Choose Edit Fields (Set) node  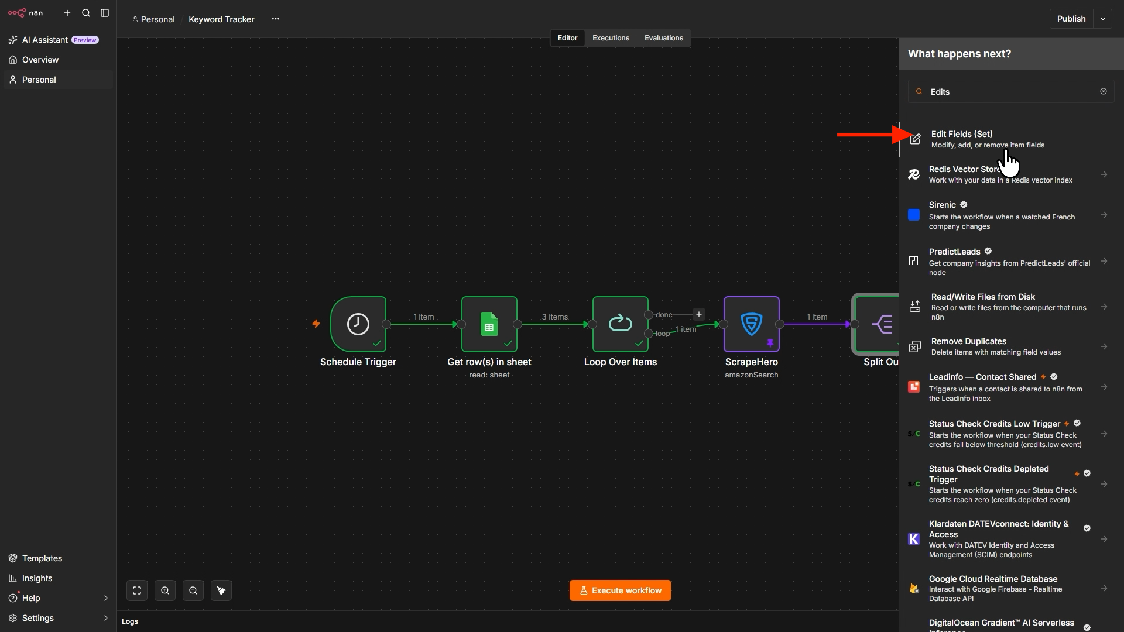tap(1011, 139)
